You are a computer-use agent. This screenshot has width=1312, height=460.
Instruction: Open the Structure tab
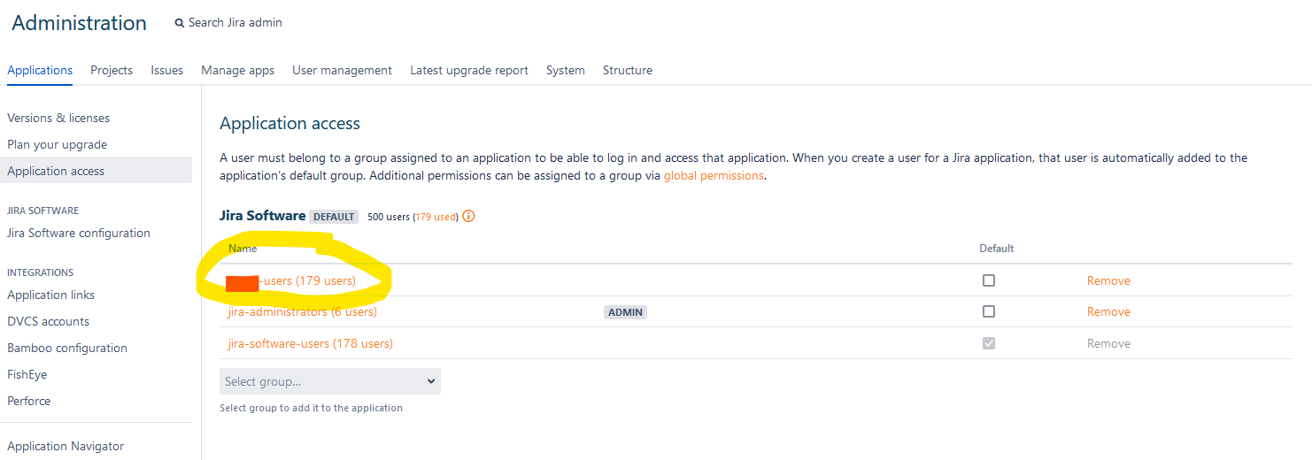click(x=628, y=70)
